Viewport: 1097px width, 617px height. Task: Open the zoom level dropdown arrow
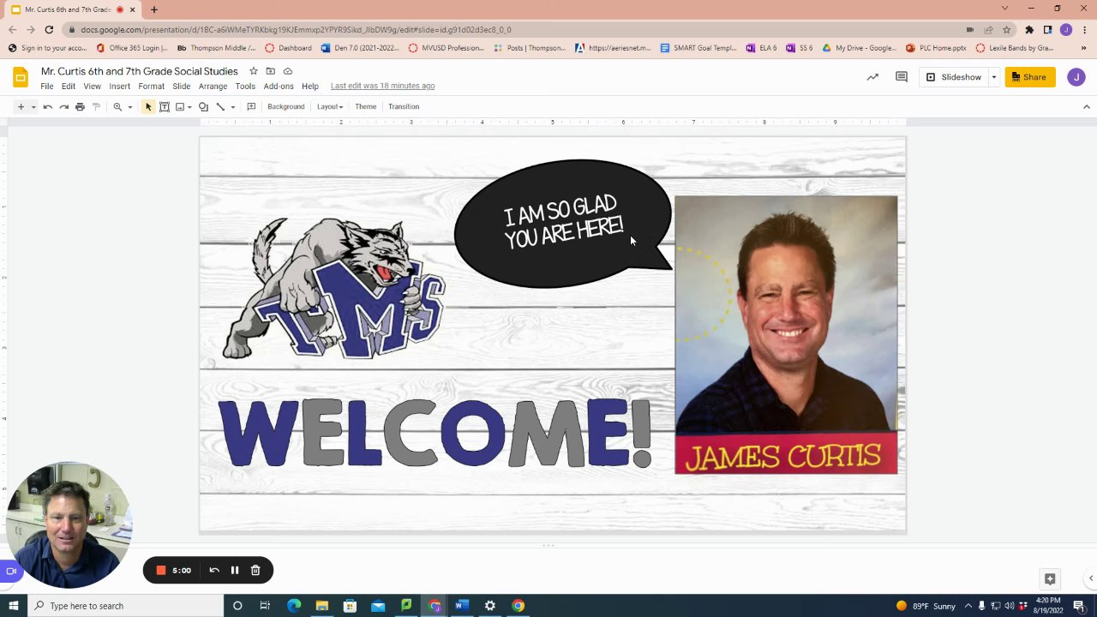(130, 107)
